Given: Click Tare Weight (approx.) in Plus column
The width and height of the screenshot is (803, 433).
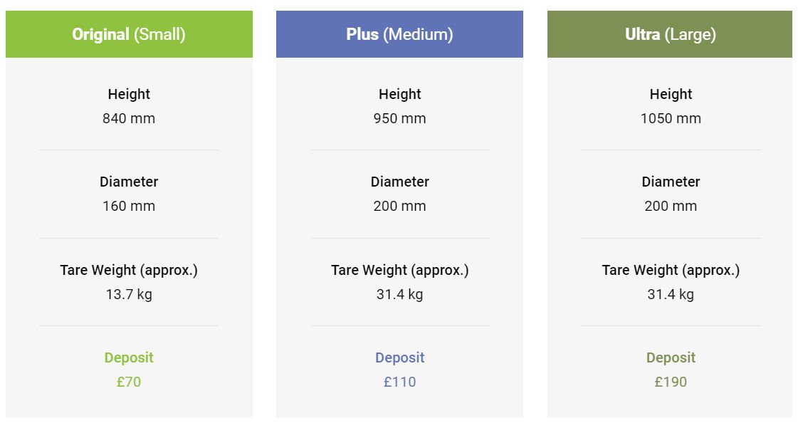Looking at the screenshot, I should (399, 270).
